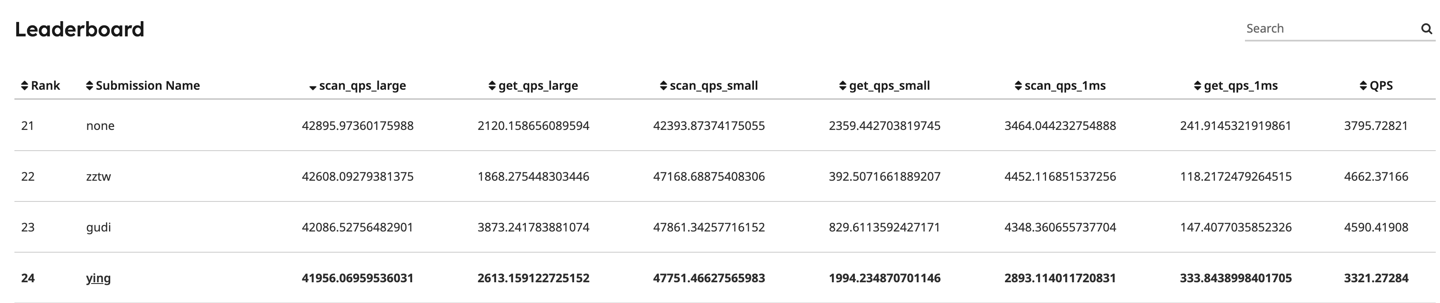The height and width of the screenshot is (303, 1440).
Task: Open the ying submission link
Action: tap(98, 278)
